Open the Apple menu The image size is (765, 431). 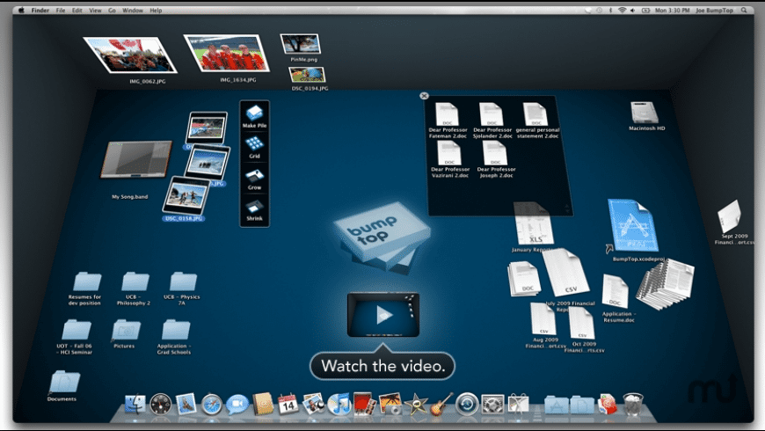coord(21,10)
